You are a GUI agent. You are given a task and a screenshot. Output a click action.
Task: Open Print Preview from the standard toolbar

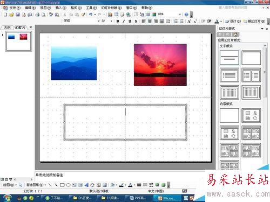44,15
